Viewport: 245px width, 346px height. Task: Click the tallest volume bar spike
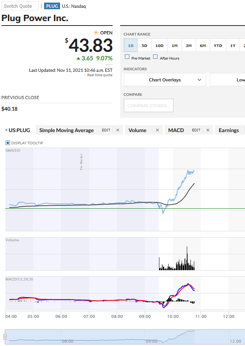point(187,258)
